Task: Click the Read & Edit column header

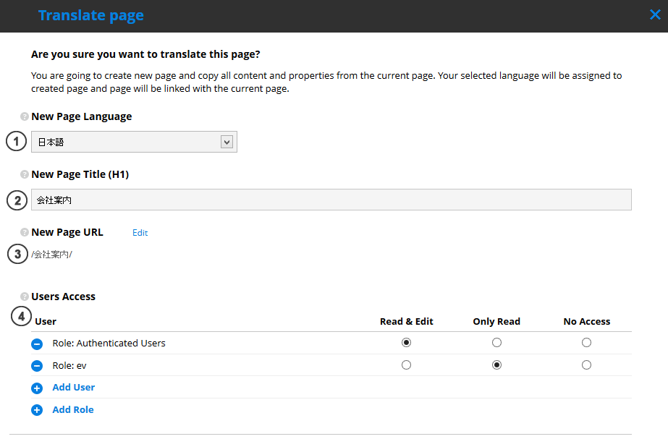Action: [x=407, y=322]
